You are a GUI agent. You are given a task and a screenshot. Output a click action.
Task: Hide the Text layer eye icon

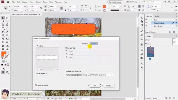(x=146, y=20)
